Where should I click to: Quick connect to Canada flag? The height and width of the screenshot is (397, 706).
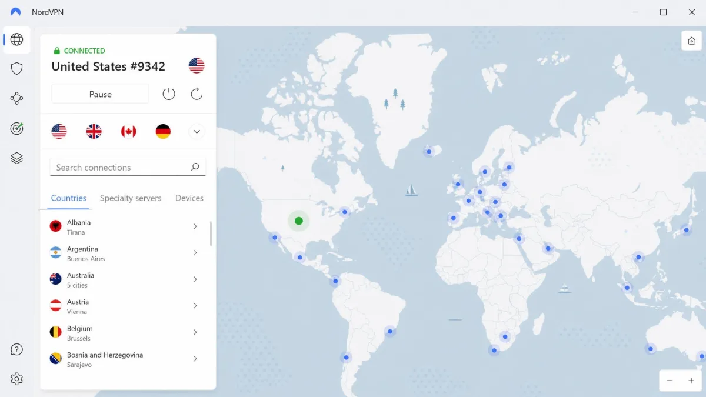128,131
